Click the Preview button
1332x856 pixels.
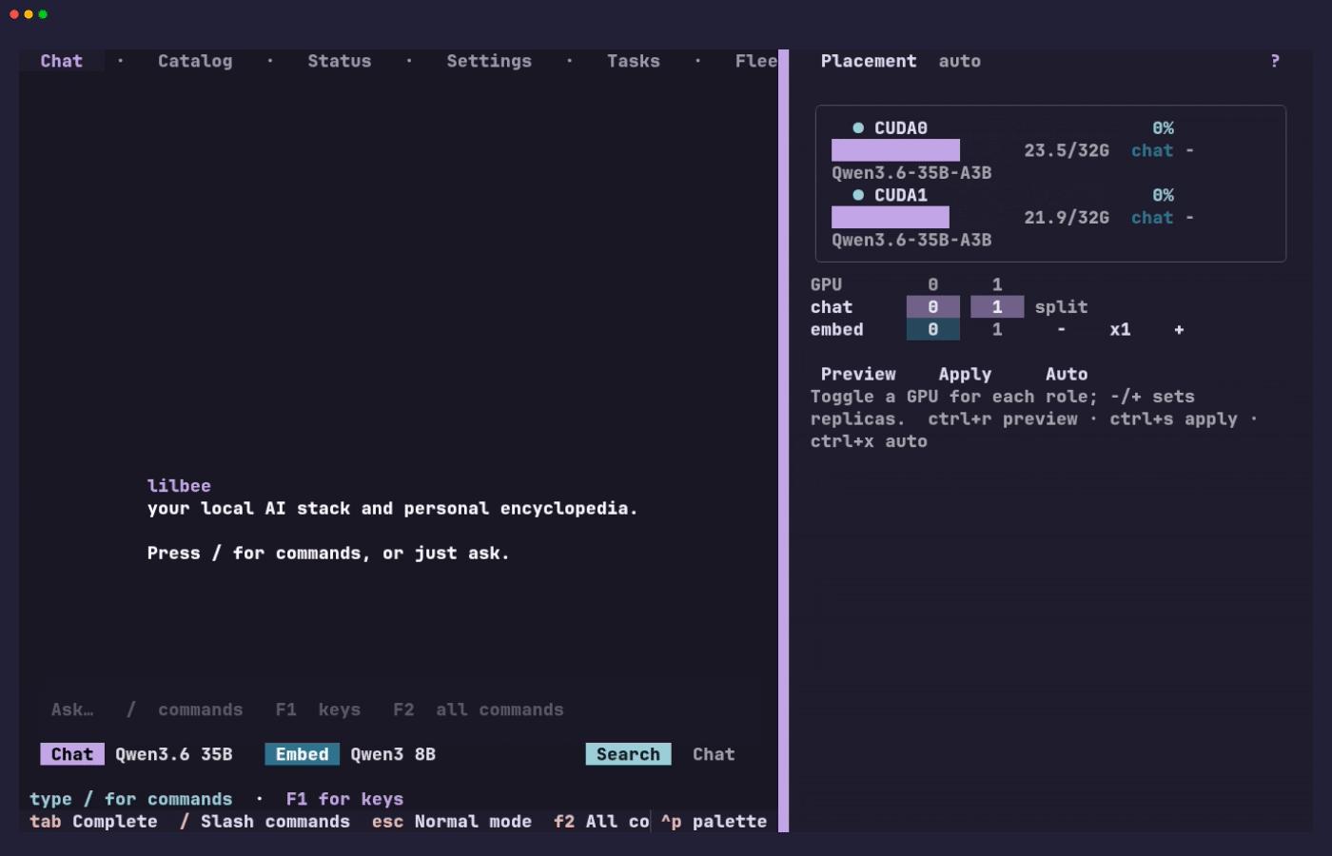[858, 374]
